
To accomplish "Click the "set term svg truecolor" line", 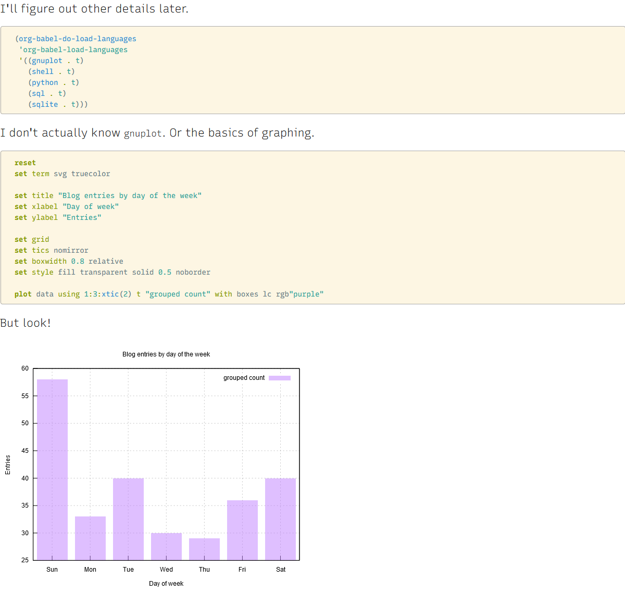I will click(x=63, y=174).
